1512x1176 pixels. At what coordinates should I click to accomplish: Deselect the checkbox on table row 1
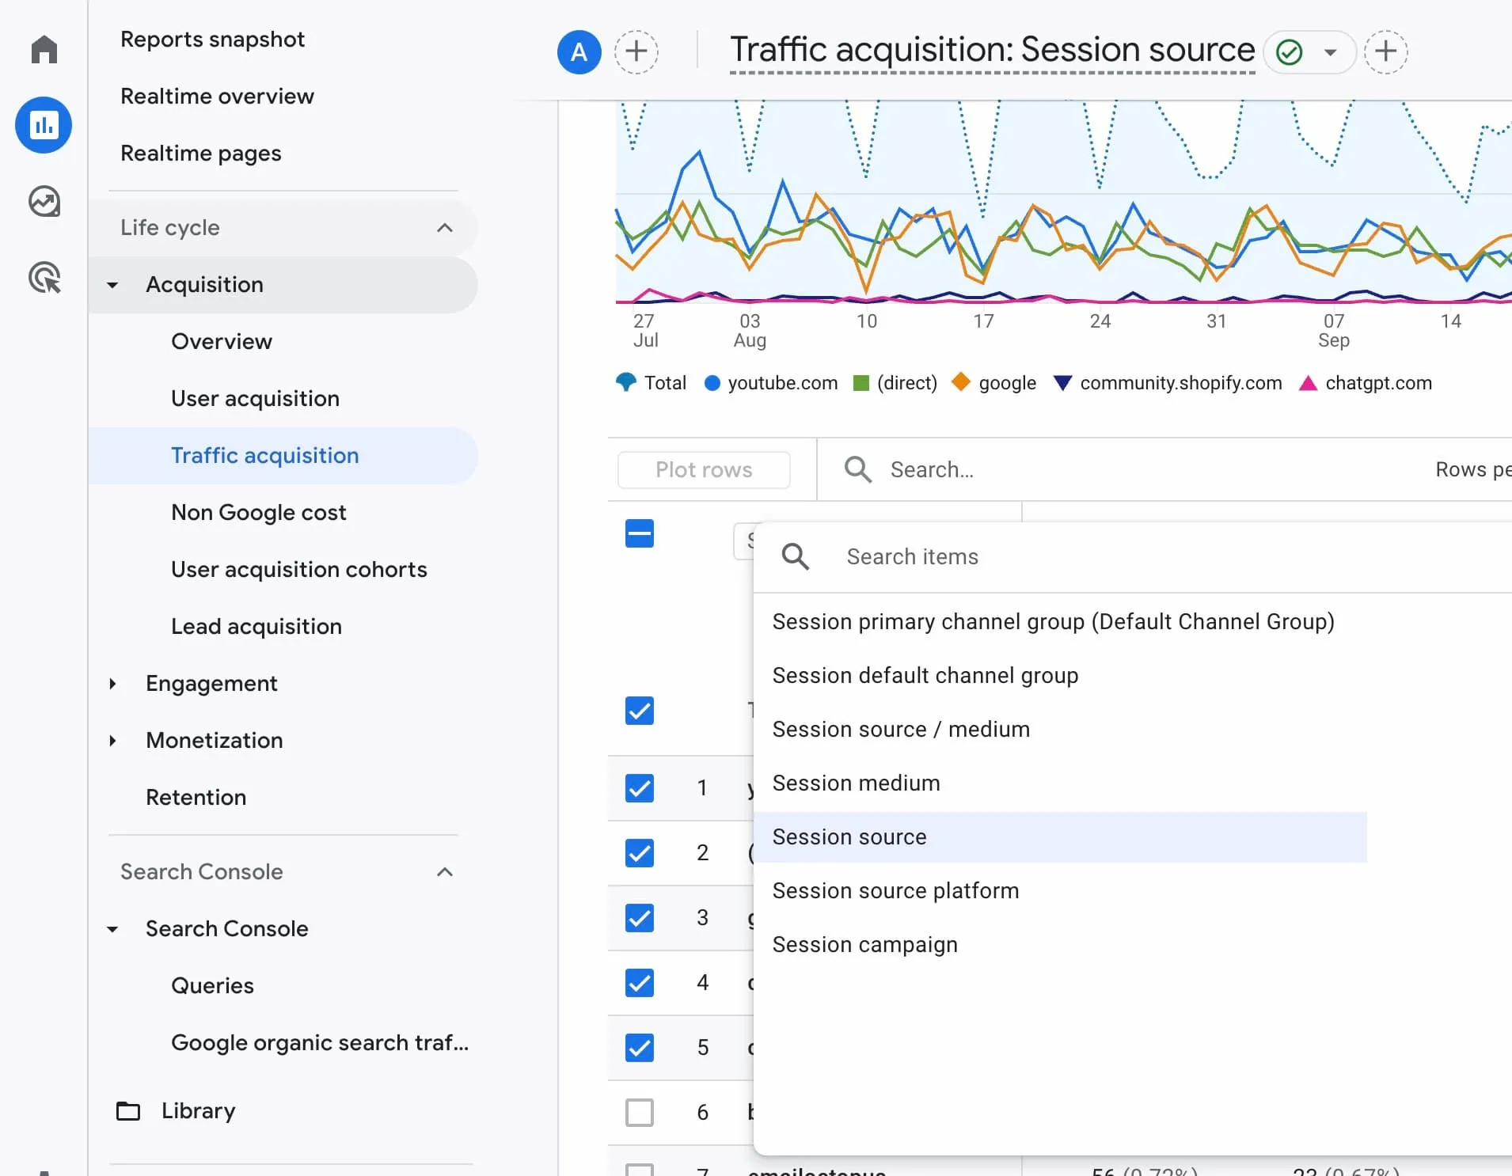[639, 788]
